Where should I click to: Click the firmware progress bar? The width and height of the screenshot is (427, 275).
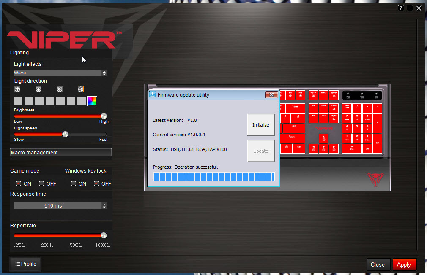pyautogui.click(x=213, y=177)
